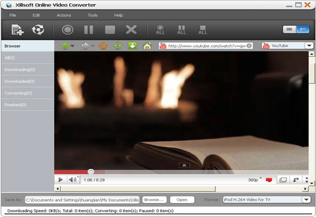Delete the selected task with the X icon
The height and width of the screenshot is (217, 316).
point(131,30)
